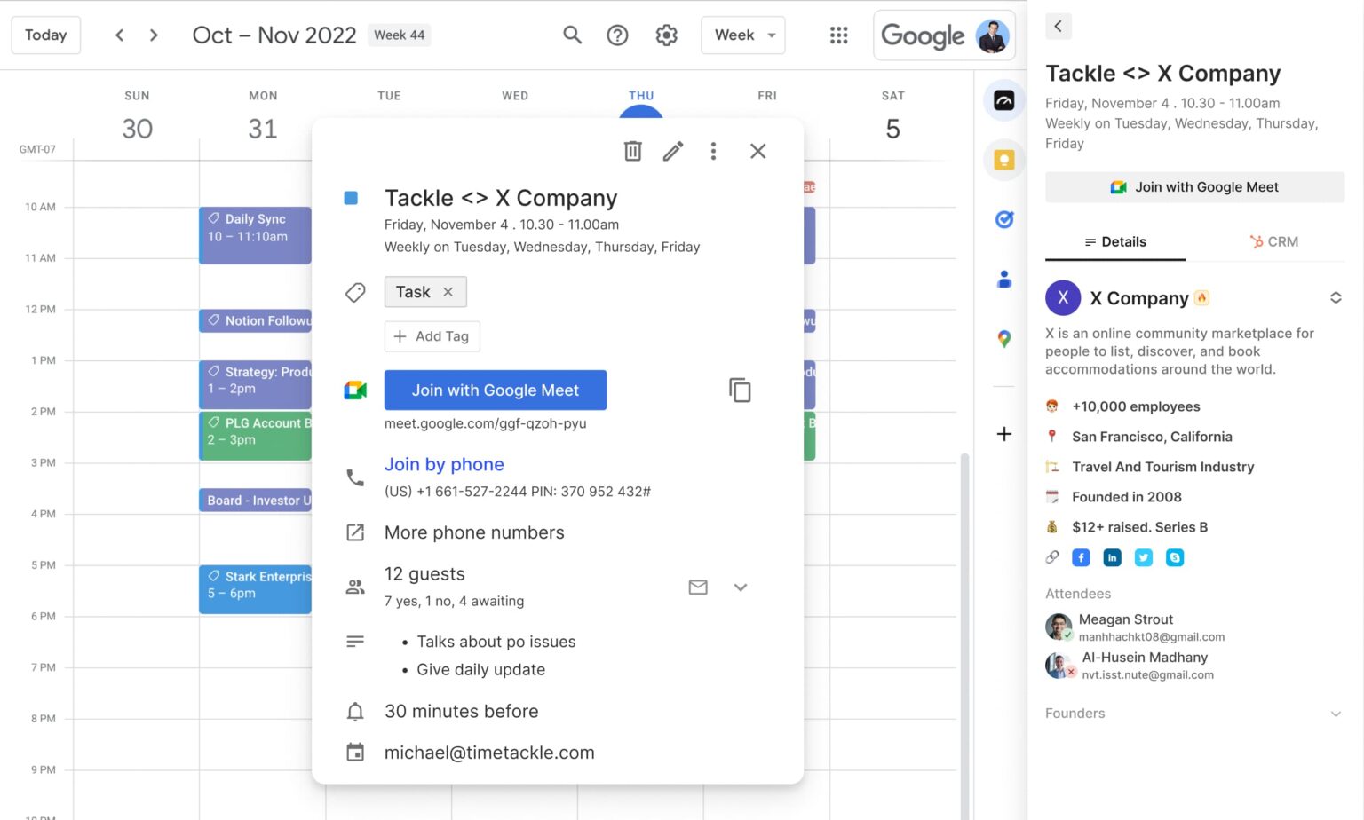Open Google Tasks side panel icon

click(x=1004, y=219)
